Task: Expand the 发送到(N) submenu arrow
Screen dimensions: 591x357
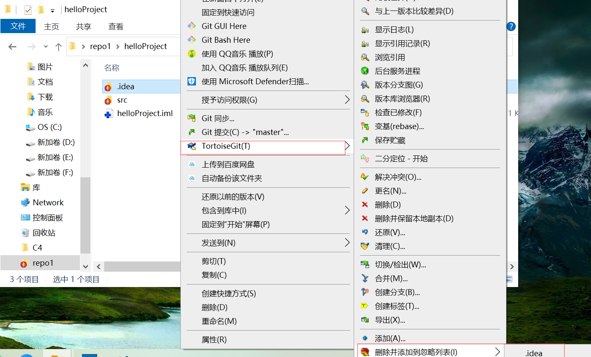Action: pyautogui.click(x=347, y=243)
